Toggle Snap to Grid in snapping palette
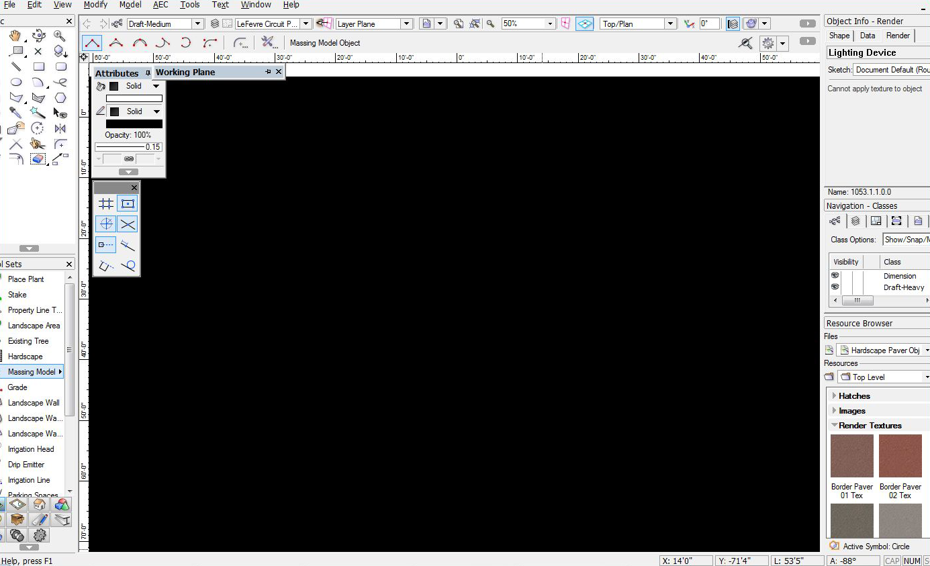 (x=106, y=204)
